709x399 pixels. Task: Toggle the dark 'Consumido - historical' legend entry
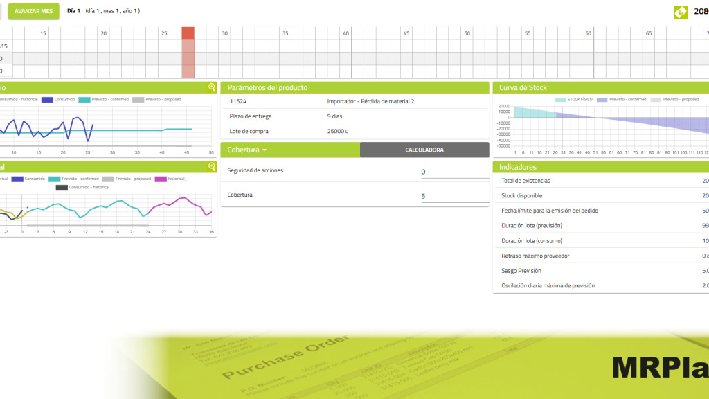click(82, 187)
